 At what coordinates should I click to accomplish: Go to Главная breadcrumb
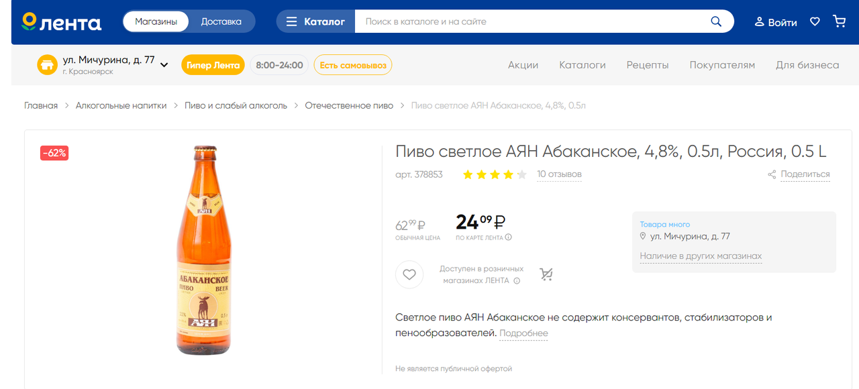41,105
